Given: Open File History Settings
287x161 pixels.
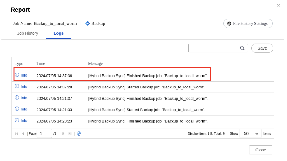Looking at the screenshot, I should click(248, 24).
